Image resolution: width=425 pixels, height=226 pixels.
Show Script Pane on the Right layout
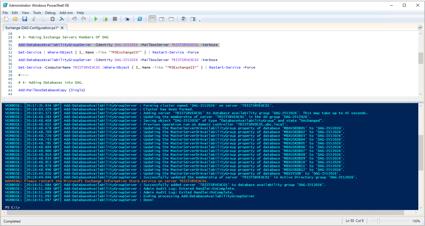tap(162, 19)
